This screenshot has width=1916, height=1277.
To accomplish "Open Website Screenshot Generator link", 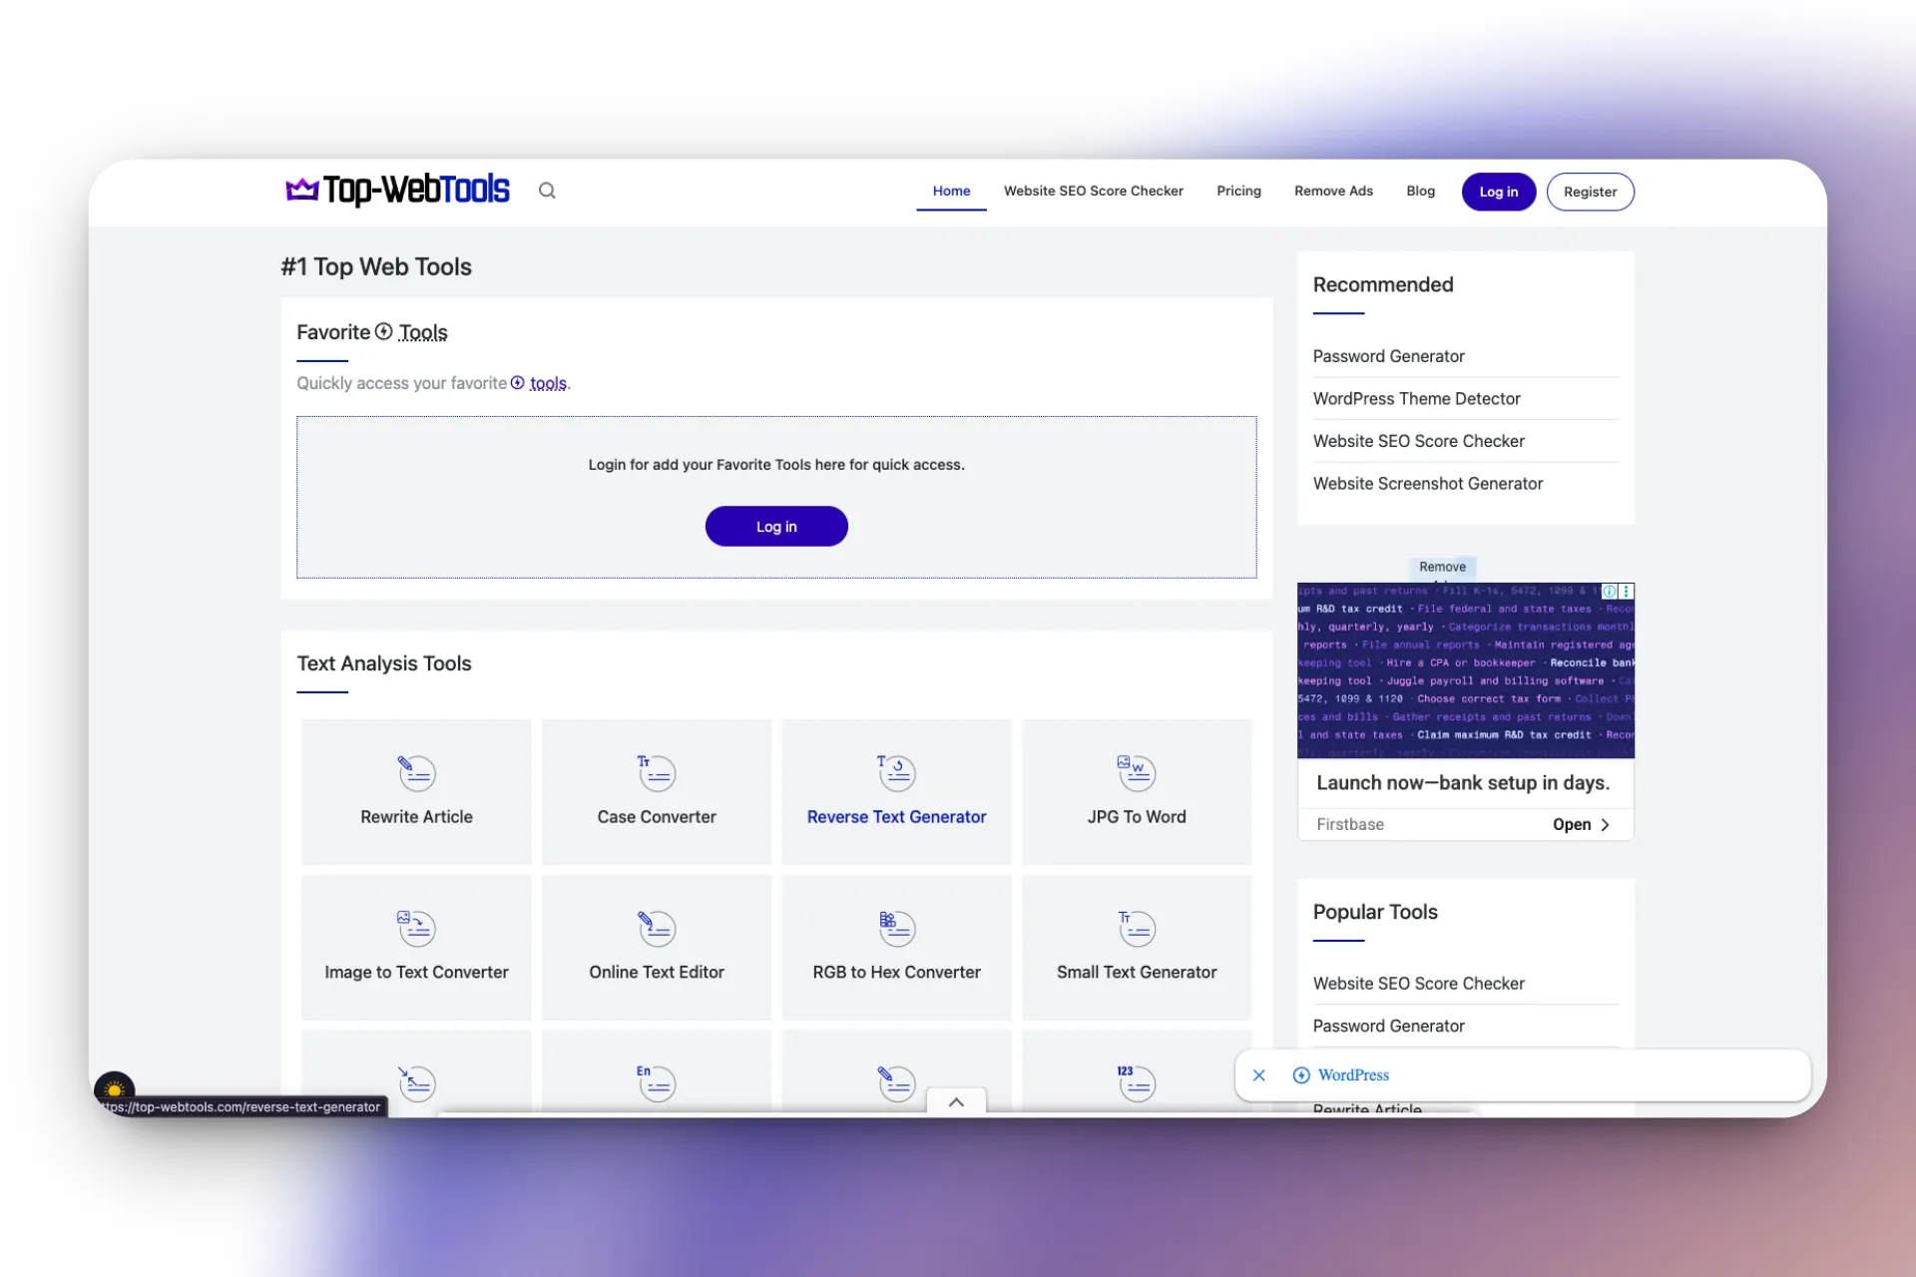I will click(x=1427, y=483).
